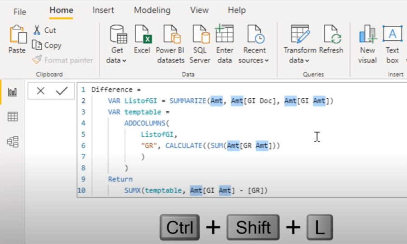Import data from Excel workbook
The image size is (407, 244).
tap(142, 35)
